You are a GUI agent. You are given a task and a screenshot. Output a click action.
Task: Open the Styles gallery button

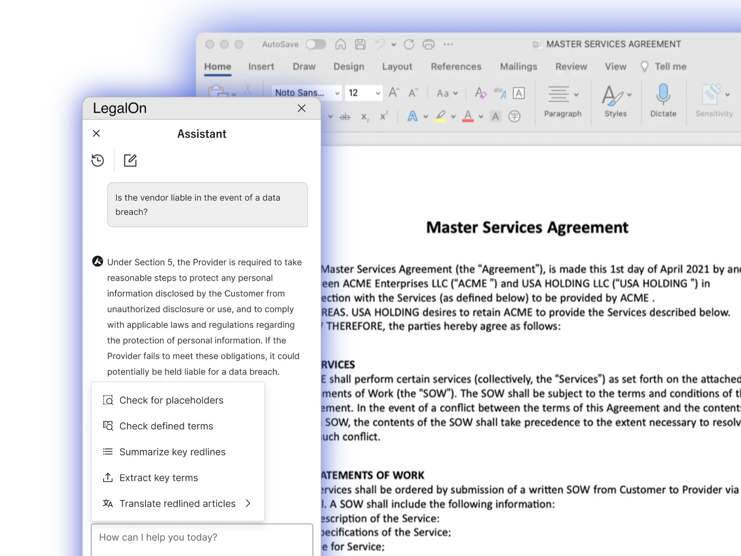(616, 101)
